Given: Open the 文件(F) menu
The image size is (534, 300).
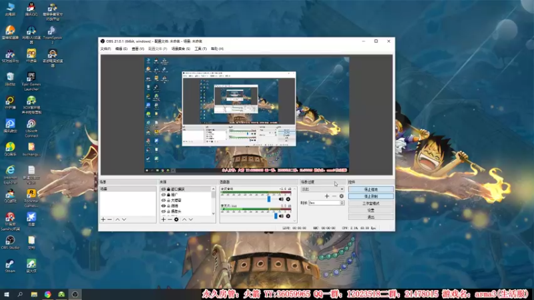Looking at the screenshot, I should (105, 49).
